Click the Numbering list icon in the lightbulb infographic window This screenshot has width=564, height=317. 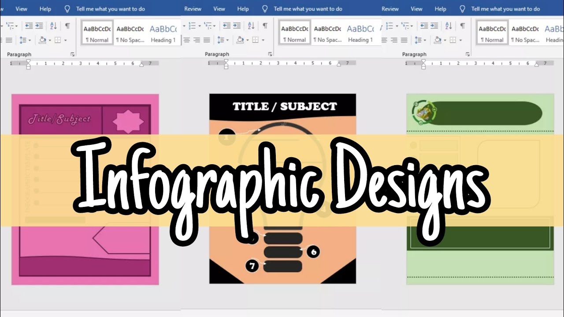pyautogui.click(x=192, y=26)
